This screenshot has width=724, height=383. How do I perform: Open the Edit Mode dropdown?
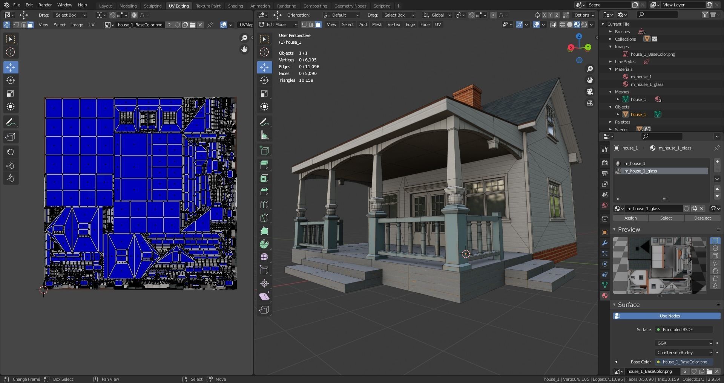click(278, 24)
